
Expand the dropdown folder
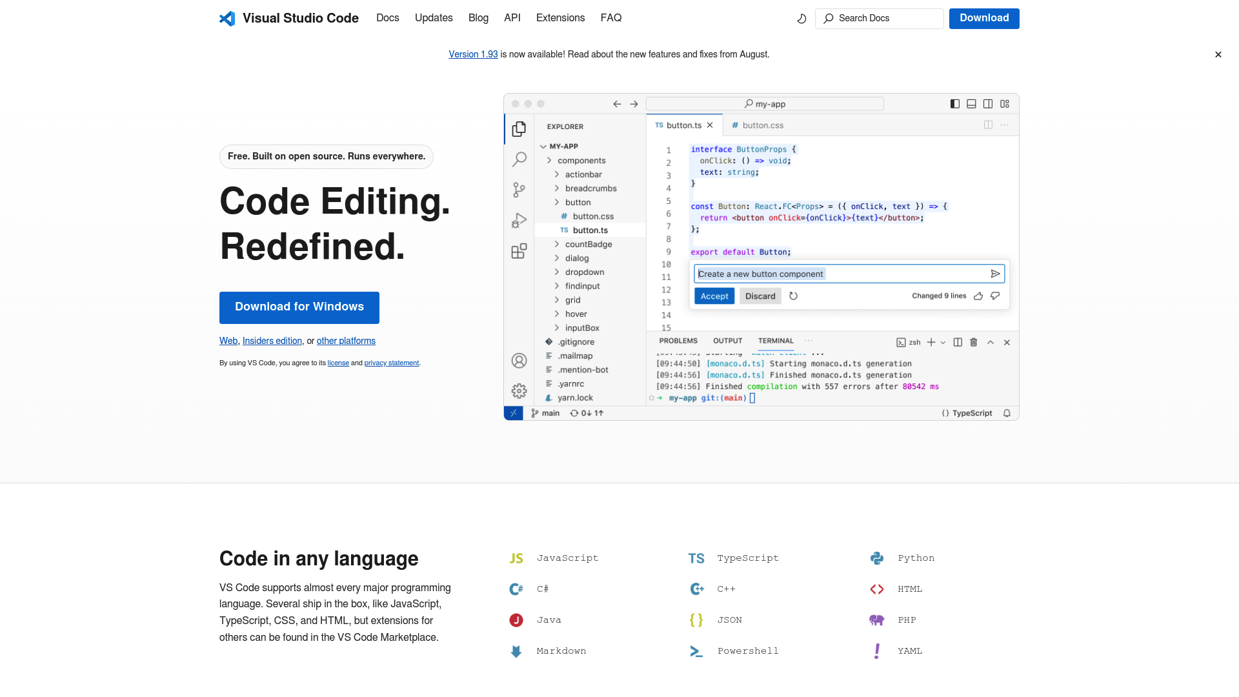coord(585,272)
